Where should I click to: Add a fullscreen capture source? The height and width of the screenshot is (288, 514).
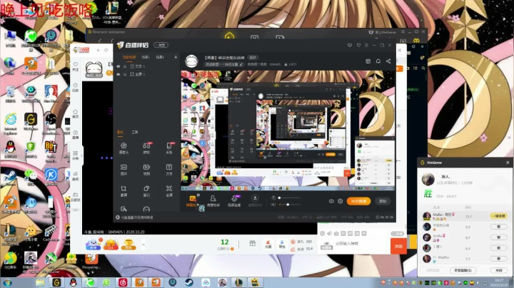pyautogui.click(x=169, y=191)
